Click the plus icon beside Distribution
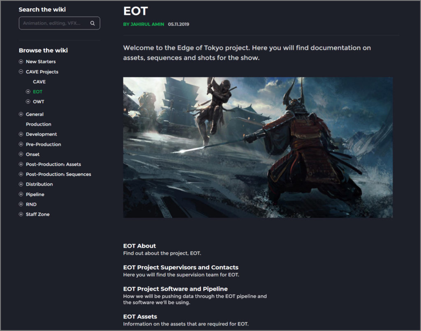The image size is (421, 331). (21, 184)
